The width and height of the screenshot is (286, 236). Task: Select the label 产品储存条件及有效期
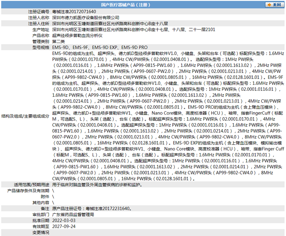(x=28, y=191)
